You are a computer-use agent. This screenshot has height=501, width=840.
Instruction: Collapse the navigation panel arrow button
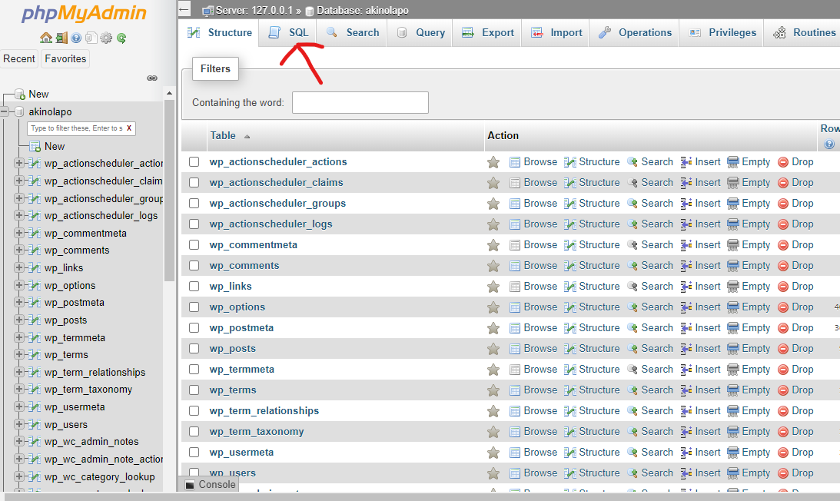click(x=184, y=9)
